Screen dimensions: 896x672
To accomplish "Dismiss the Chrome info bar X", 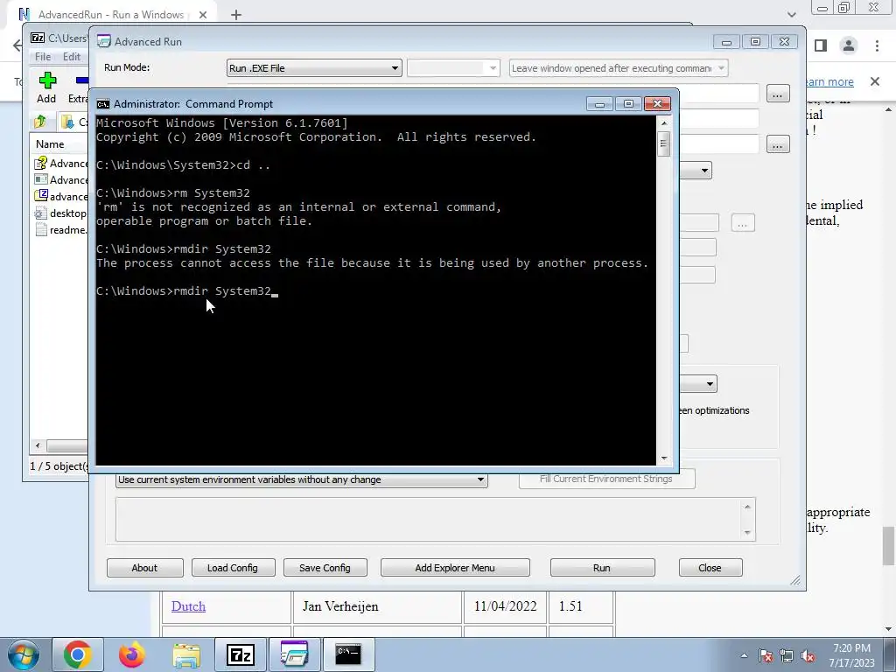I will tap(875, 81).
